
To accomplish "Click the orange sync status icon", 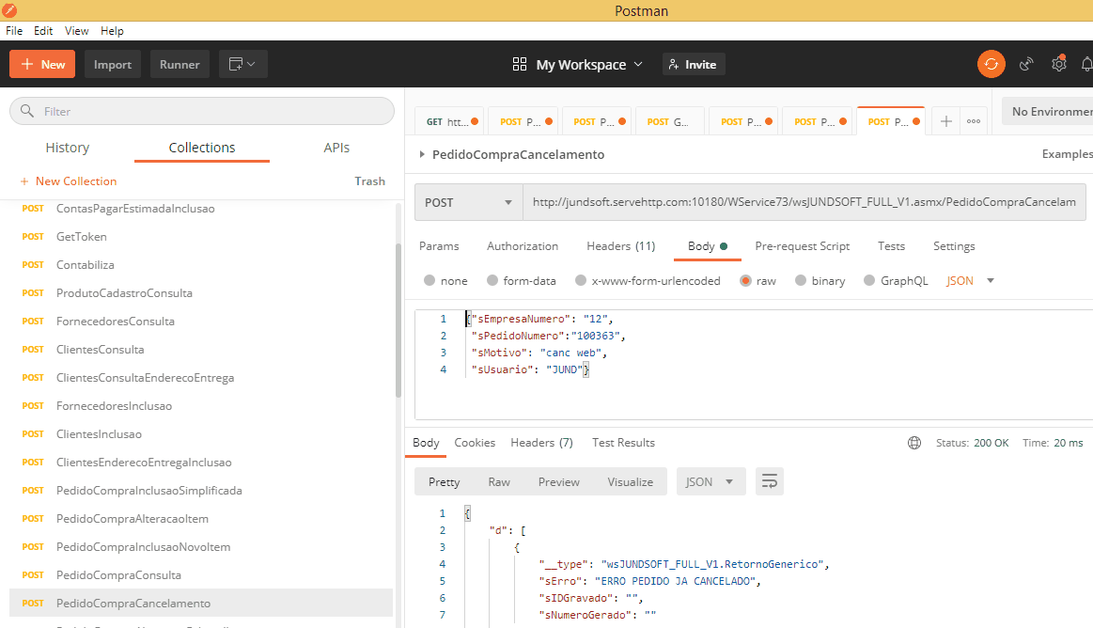I will [991, 64].
